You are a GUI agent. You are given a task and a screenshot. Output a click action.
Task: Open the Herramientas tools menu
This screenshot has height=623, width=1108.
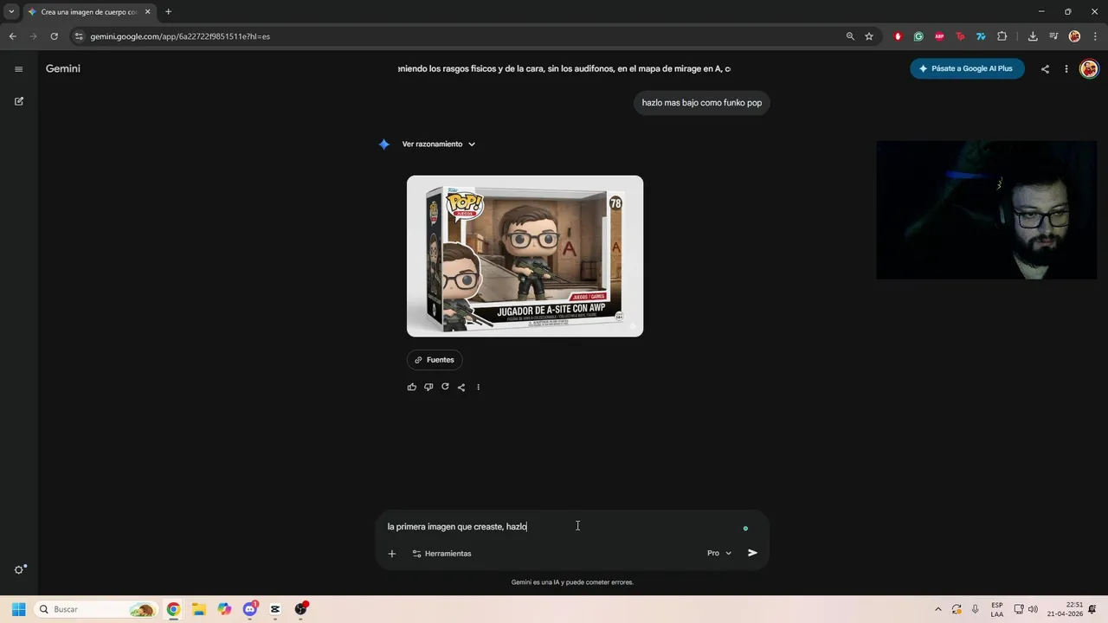(x=441, y=554)
